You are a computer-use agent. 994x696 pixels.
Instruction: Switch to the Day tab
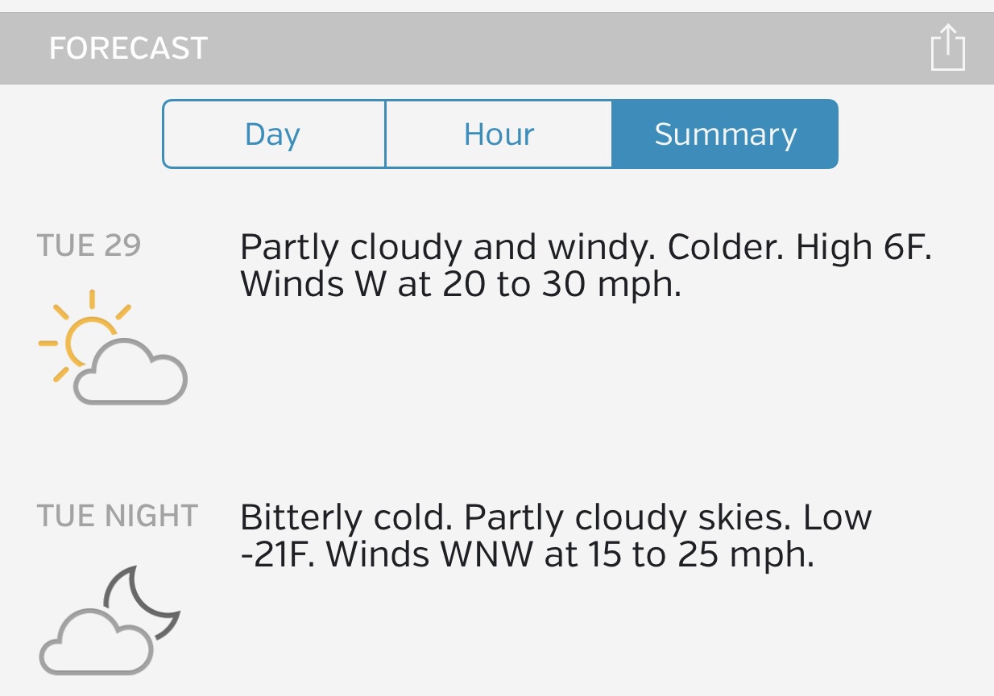274,134
